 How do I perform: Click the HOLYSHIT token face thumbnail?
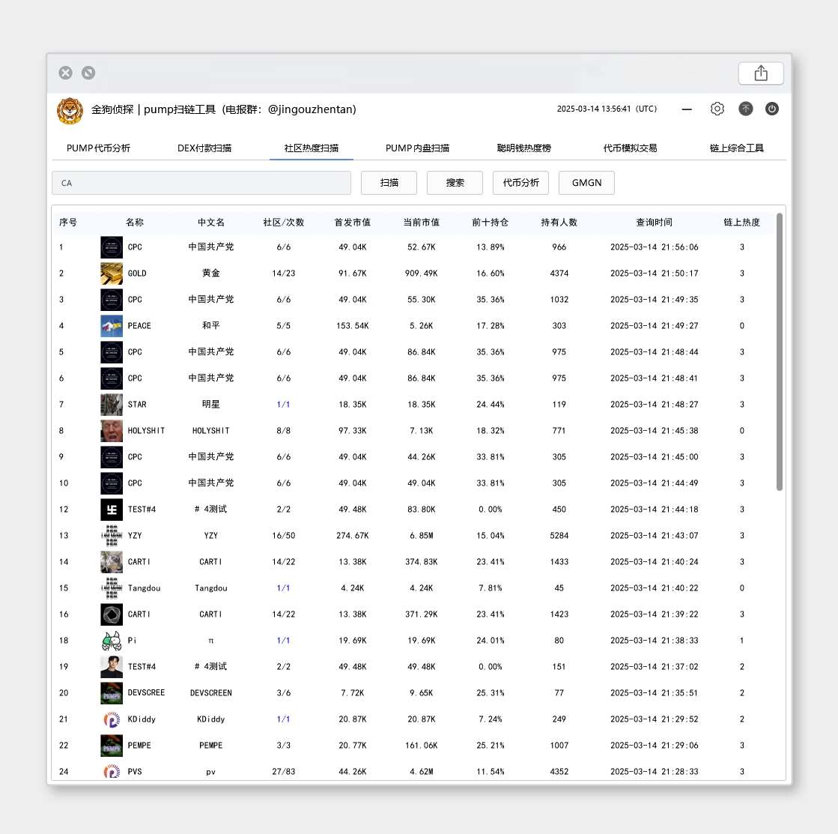coord(112,431)
